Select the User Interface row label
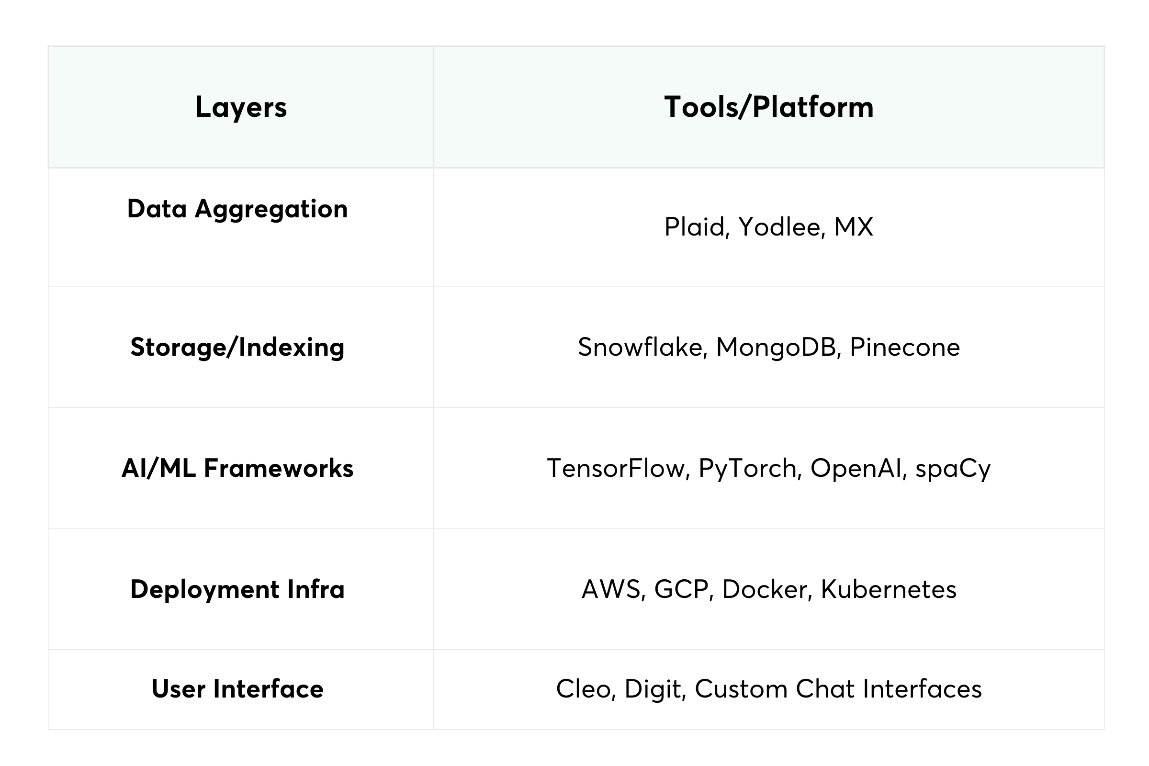This screenshot has height=766, width=1149. coord(237,689)
